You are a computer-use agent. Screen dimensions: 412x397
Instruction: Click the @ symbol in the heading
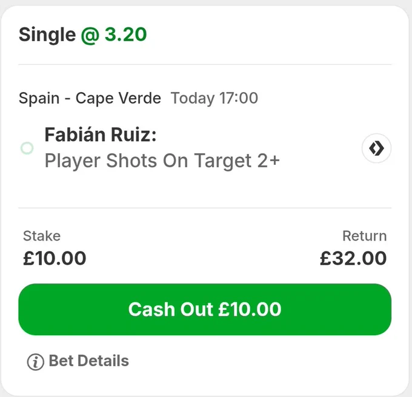tap(90, 36)
